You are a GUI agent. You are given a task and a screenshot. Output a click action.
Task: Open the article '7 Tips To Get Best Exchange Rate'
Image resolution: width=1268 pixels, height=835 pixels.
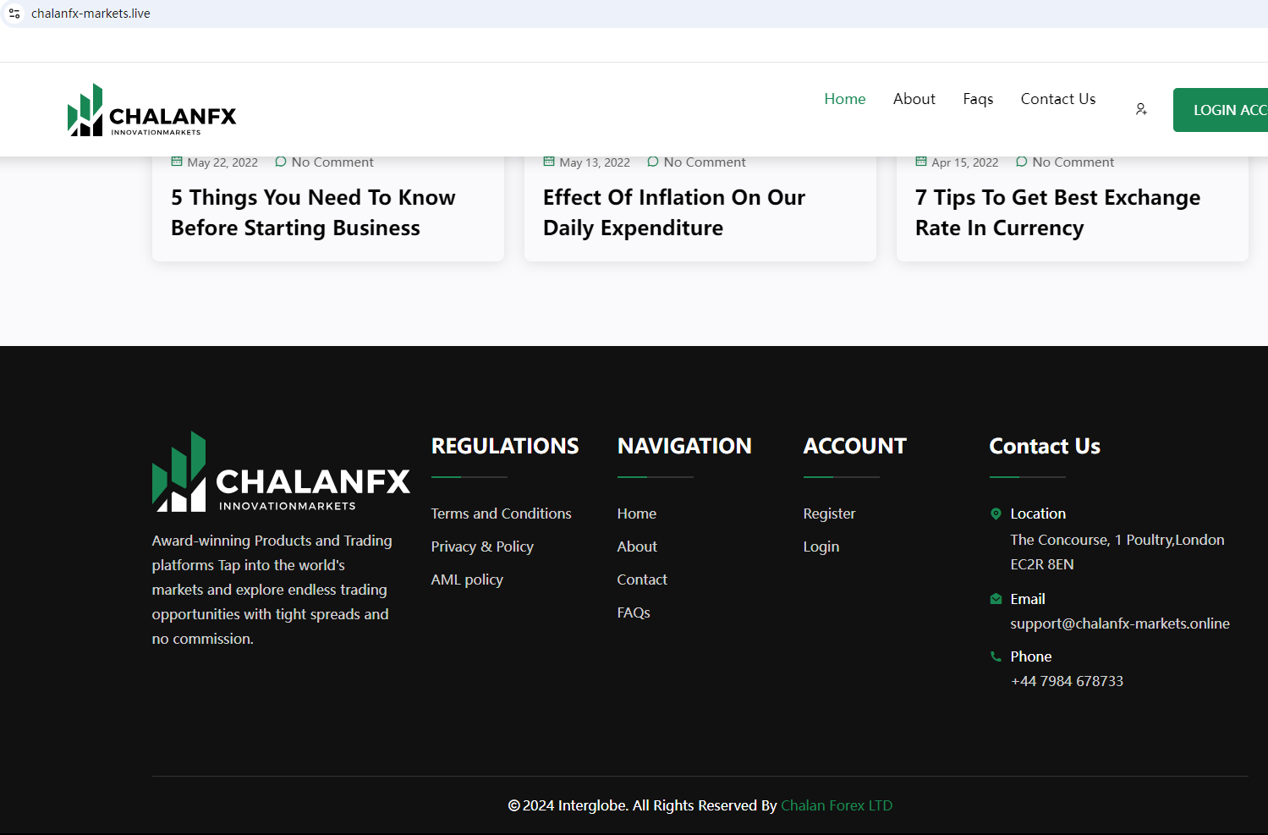(1057, 212)
